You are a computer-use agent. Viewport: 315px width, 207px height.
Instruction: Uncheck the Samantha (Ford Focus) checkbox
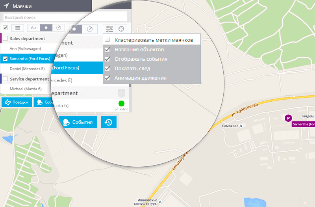point(5,59)
